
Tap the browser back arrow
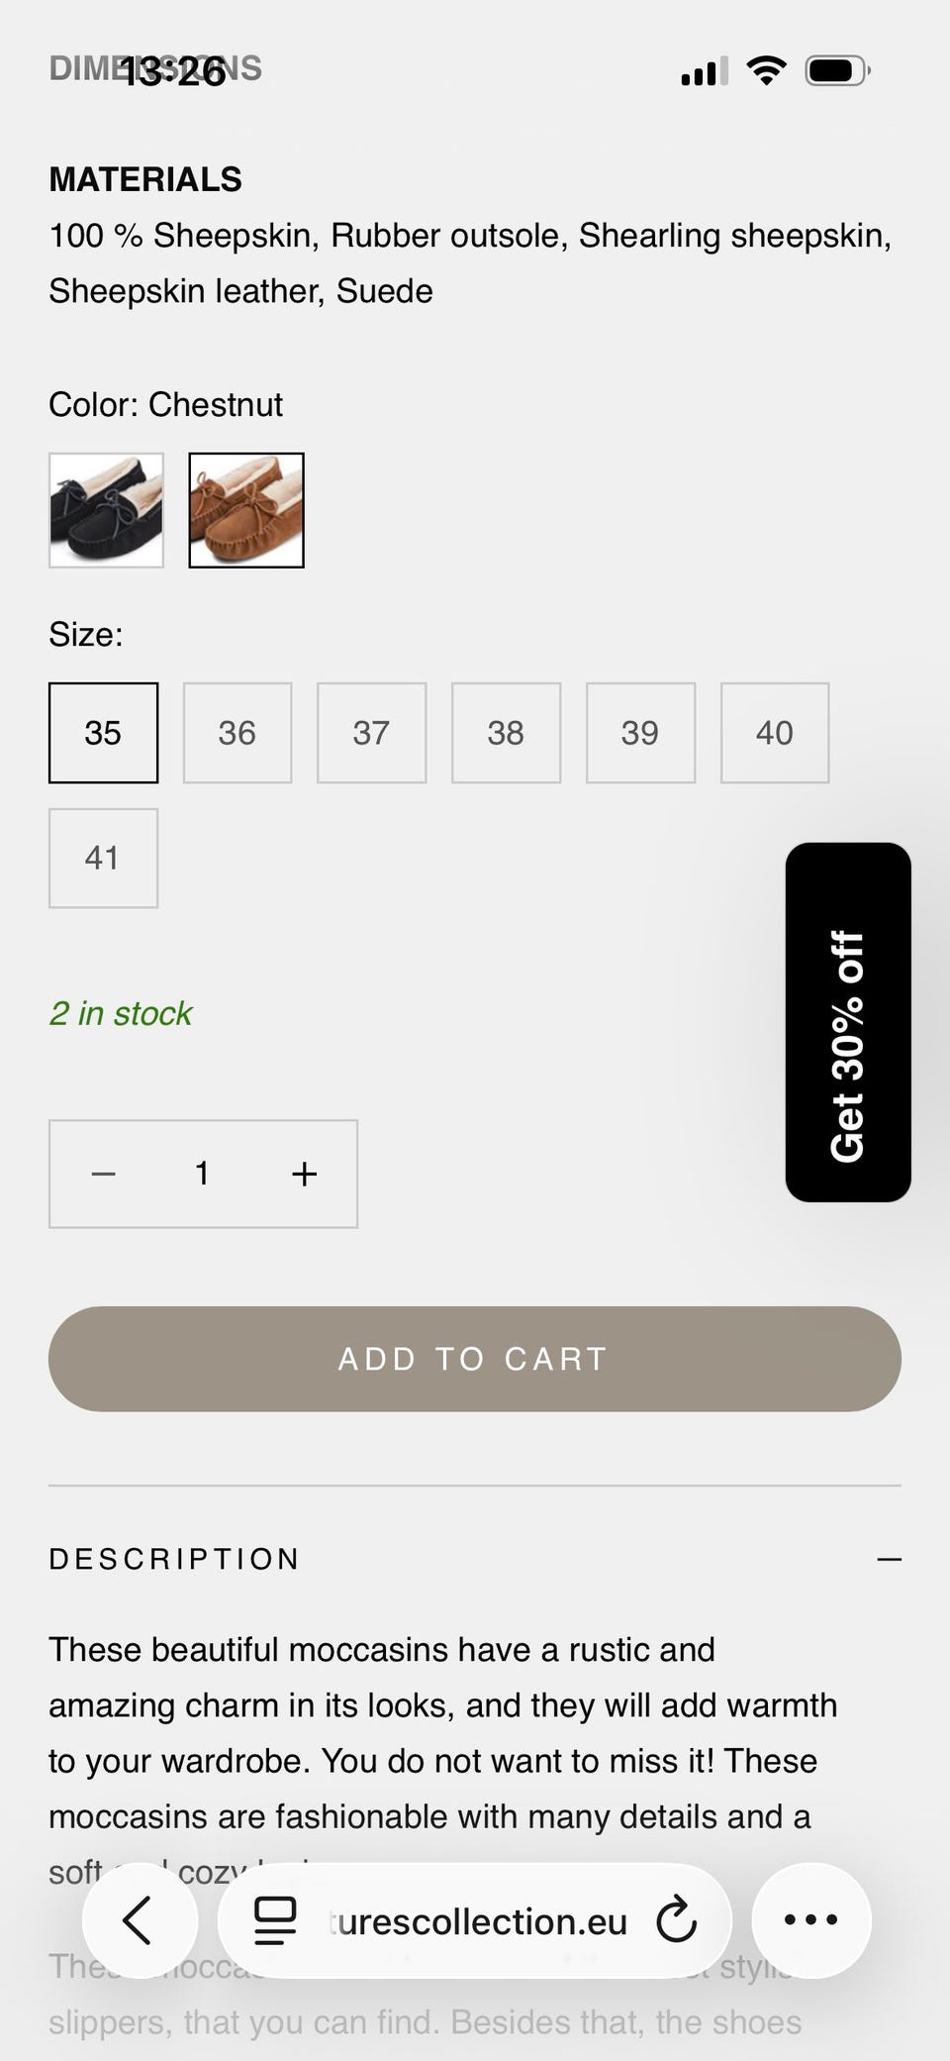point(140,1920)
